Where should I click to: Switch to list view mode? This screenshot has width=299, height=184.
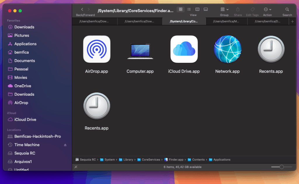[189, 10]
